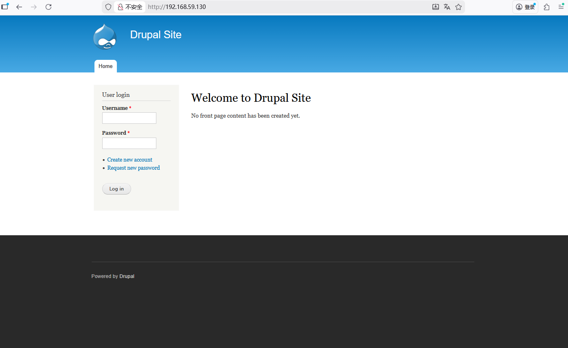The image size is (568, 348).
Task: Select the Home tab
Action: 105,66
